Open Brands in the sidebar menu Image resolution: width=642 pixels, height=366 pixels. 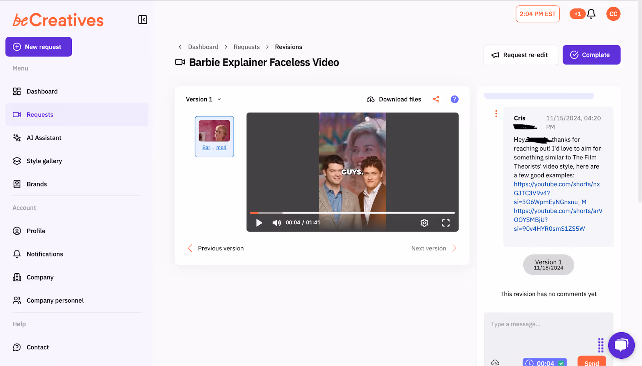point(77,184)
